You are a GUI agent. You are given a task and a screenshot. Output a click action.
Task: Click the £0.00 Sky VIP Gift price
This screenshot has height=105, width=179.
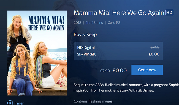[x=154, y=54]
